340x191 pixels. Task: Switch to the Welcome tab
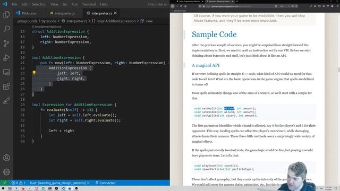(26, 13)
